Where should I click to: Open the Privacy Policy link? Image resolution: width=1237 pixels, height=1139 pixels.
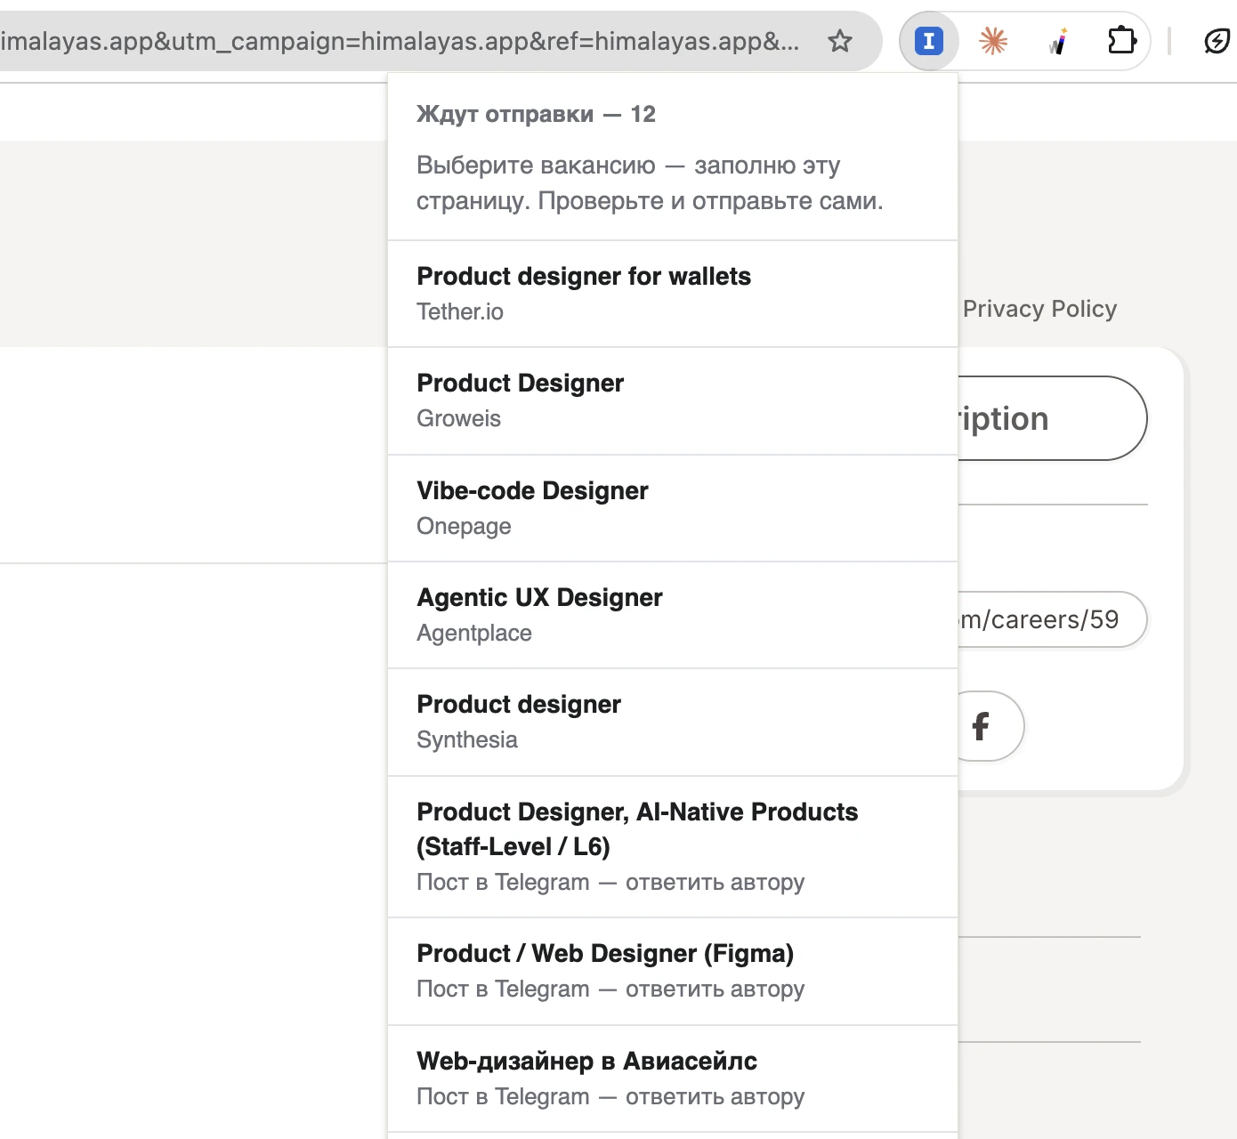coord(1039,309)
